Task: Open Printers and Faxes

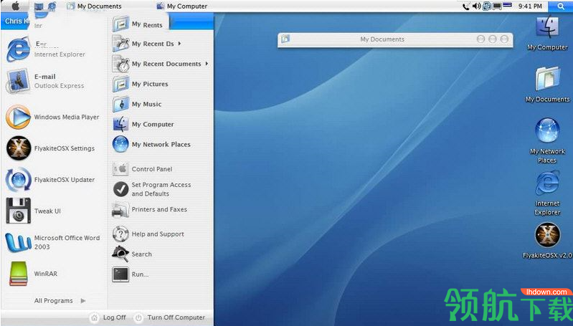Action: 149,209
